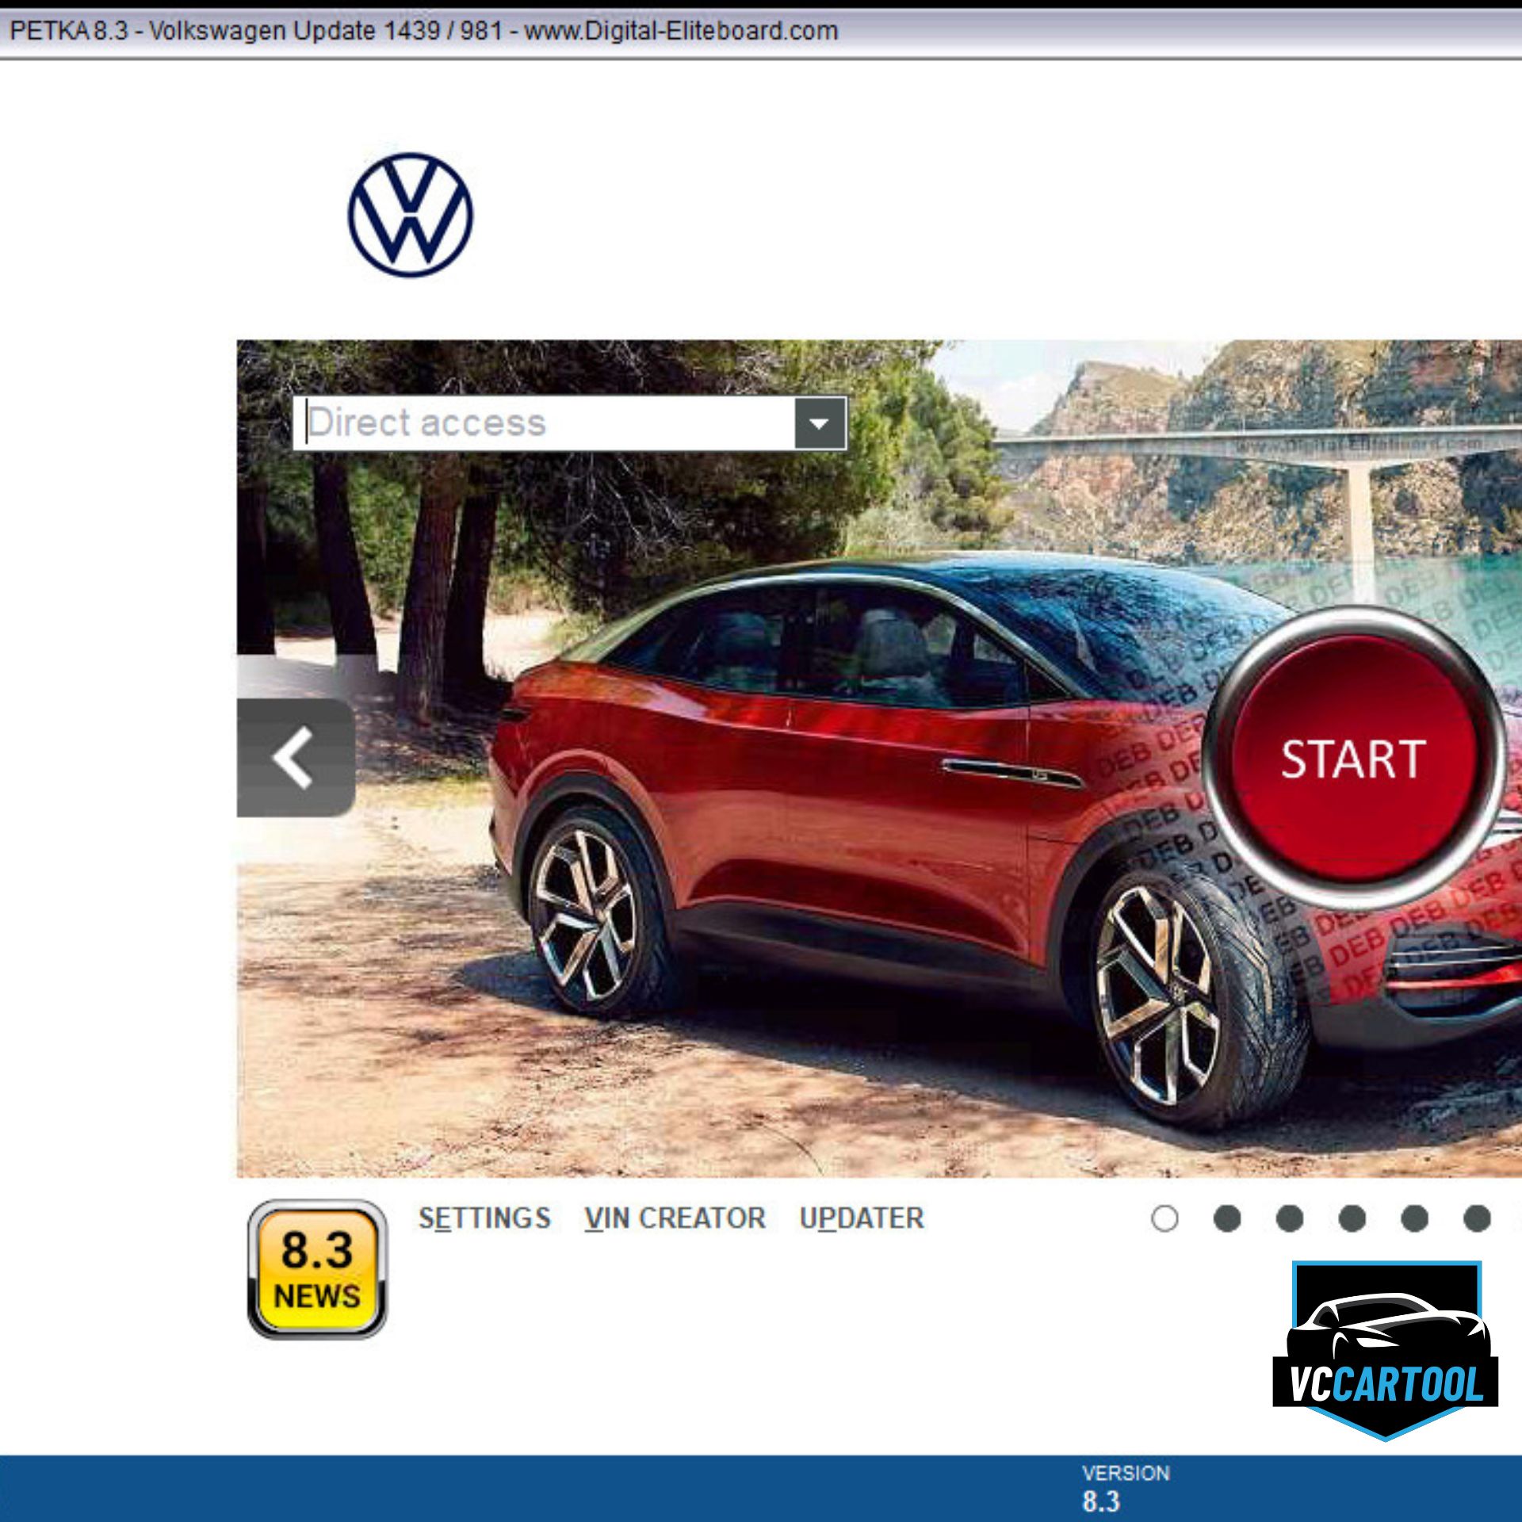Select the second slide indicator dot
The height and width of the screenshot is (1522, 1522).
(x=1227, y=1218)
